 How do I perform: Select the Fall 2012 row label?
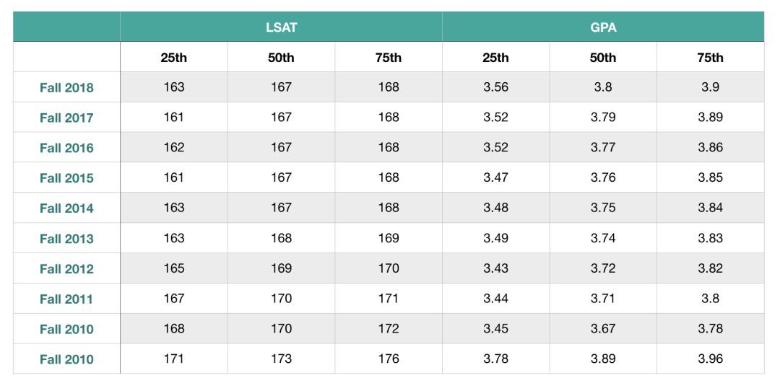(x=66, y=269)
